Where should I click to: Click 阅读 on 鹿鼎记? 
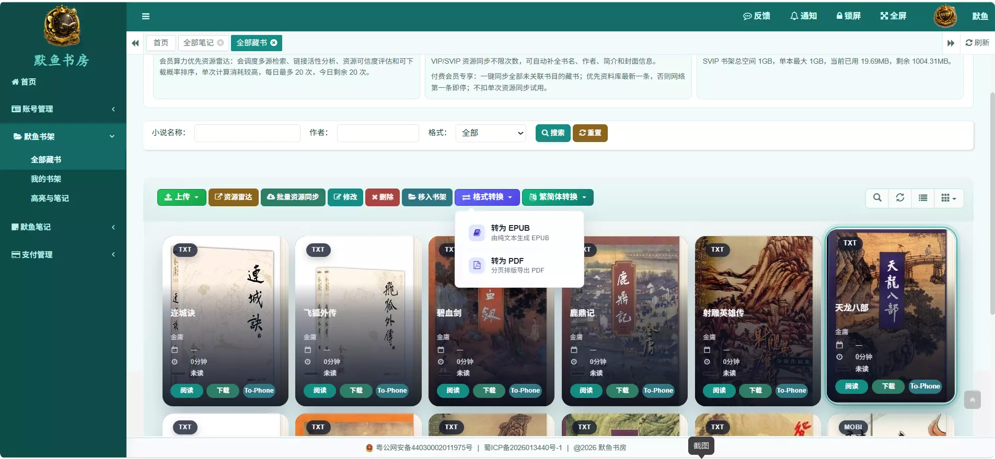586,391
